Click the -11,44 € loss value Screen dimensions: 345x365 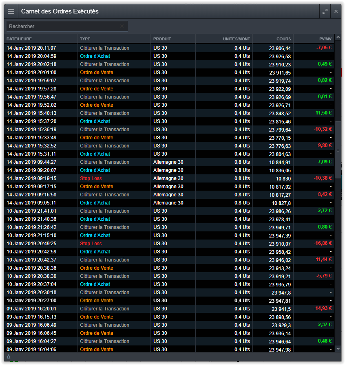point(323,259)
